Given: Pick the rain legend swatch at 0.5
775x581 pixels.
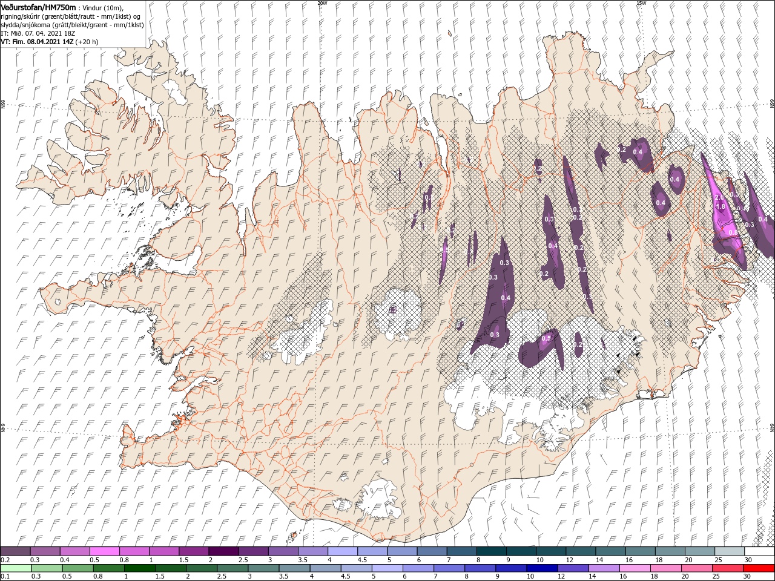Looking at the screenshot, I should [x=77, y=568].
